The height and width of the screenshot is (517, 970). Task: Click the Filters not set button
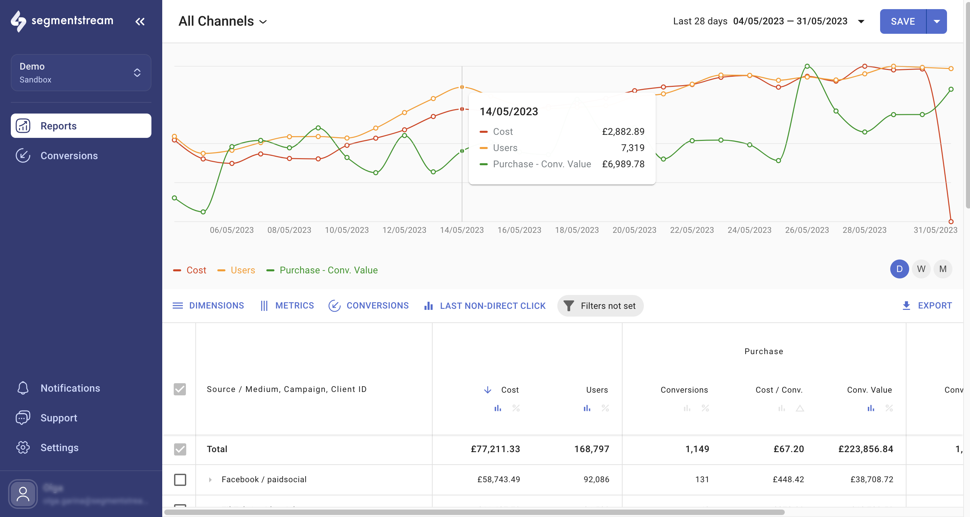pyautogui.click(x=600, y=306)
